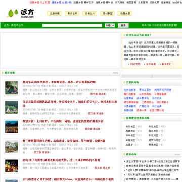
Task: Open thumbnail of the 2019年07月19日 article
Action: pyautogui.click(x=12, y=88)
